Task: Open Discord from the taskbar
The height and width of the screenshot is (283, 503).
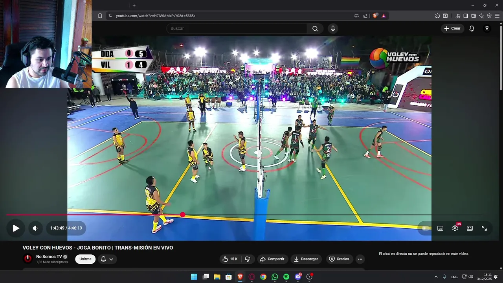Action: coord(298,277)
